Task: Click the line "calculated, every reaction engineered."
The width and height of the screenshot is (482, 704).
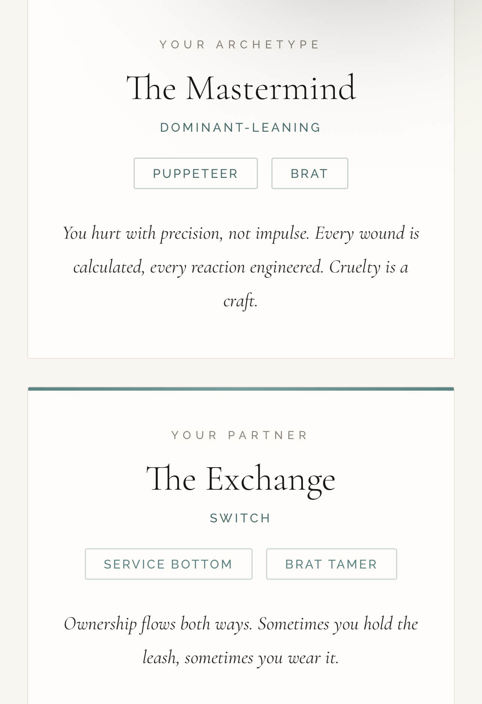Action: point(198,267)
